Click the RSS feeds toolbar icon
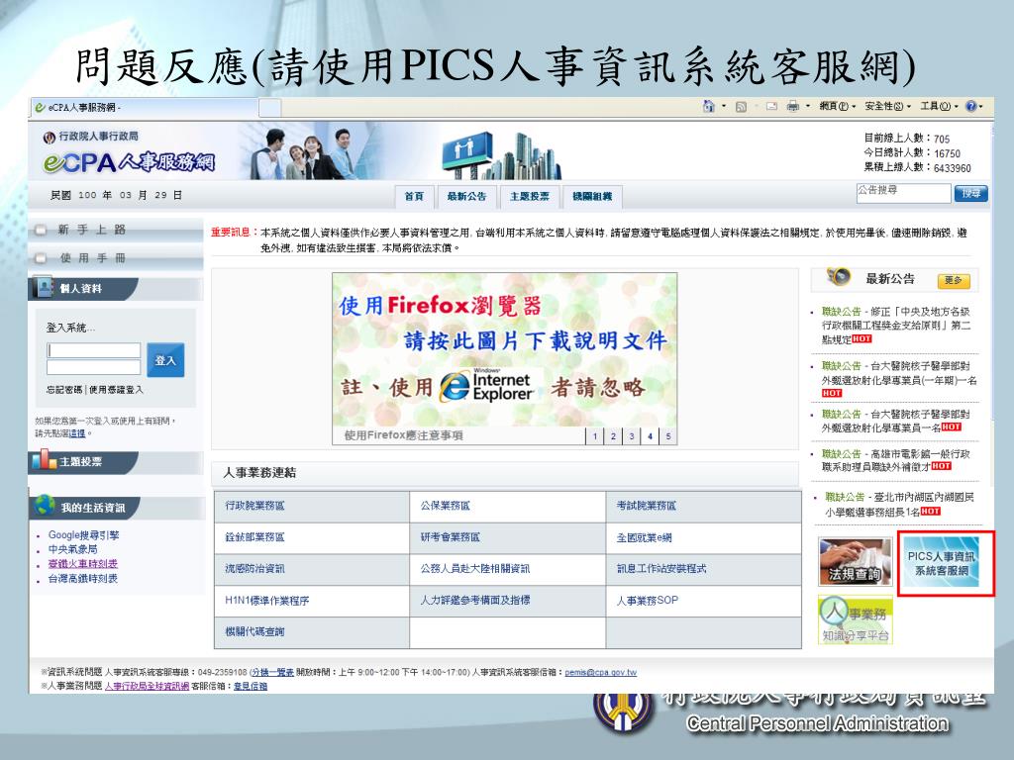This screenshot has height=760, width=1014. pyautogui.click(x=741, y=107)
